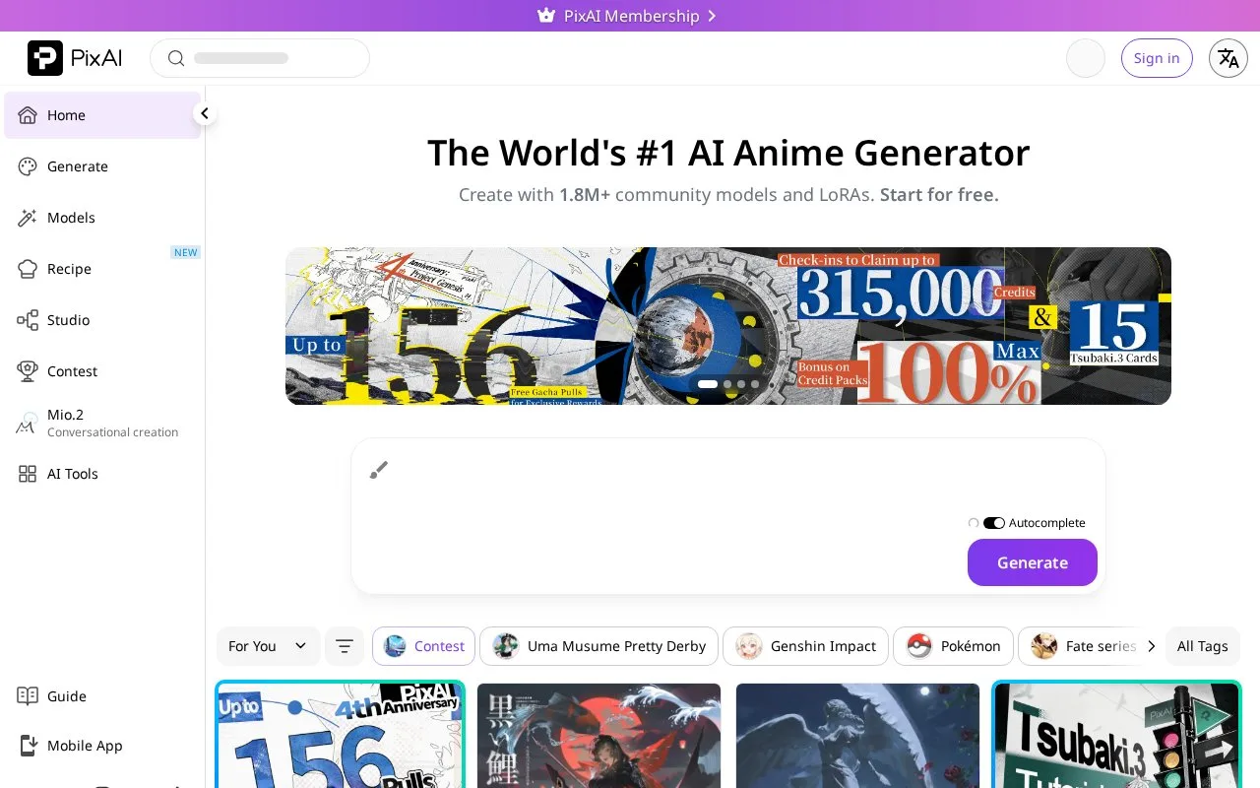Click the Studio nodes icon
Screen dimensions: 1260x788
[28, 320]
